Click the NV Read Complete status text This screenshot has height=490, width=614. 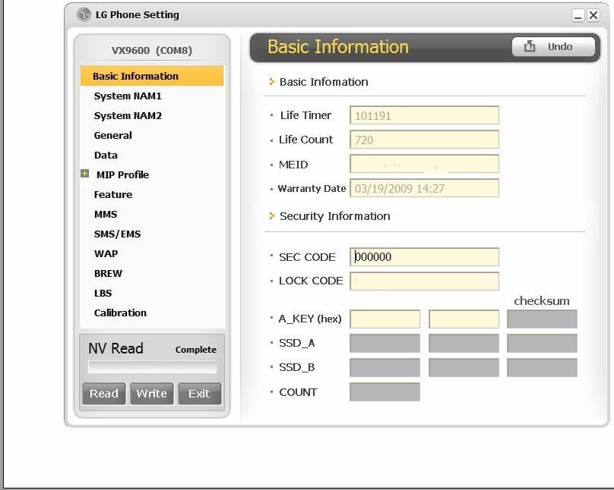[196, 350]
